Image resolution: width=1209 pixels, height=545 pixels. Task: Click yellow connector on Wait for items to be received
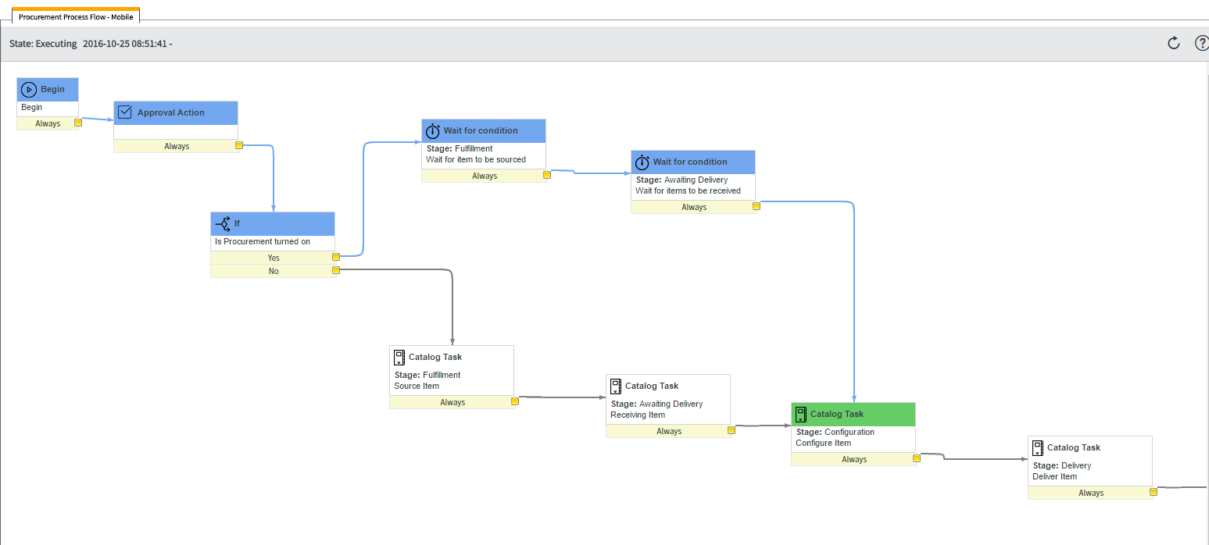(x=757, y=206)
